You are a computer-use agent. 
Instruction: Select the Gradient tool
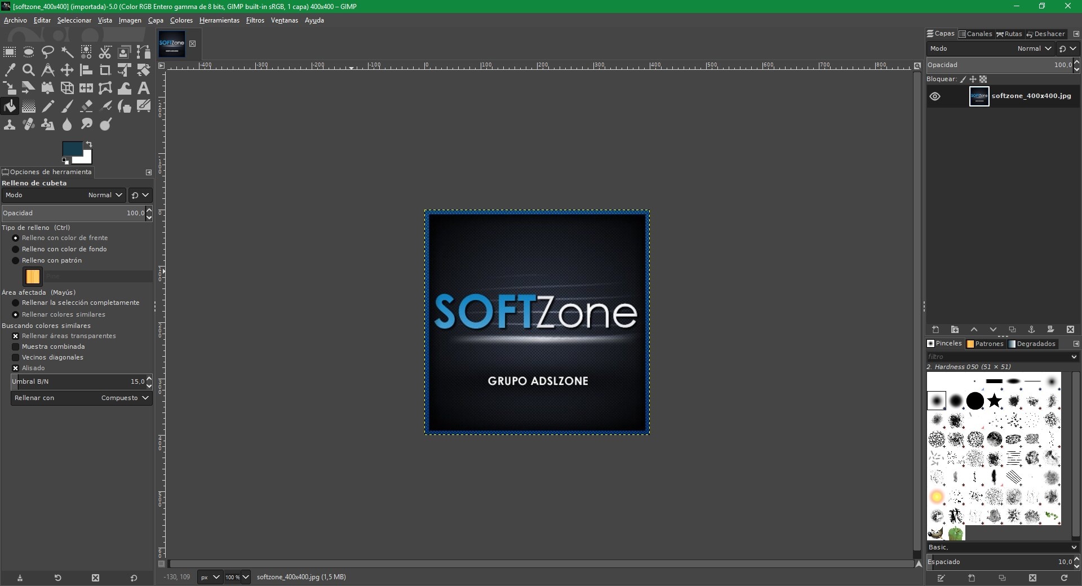29,106
